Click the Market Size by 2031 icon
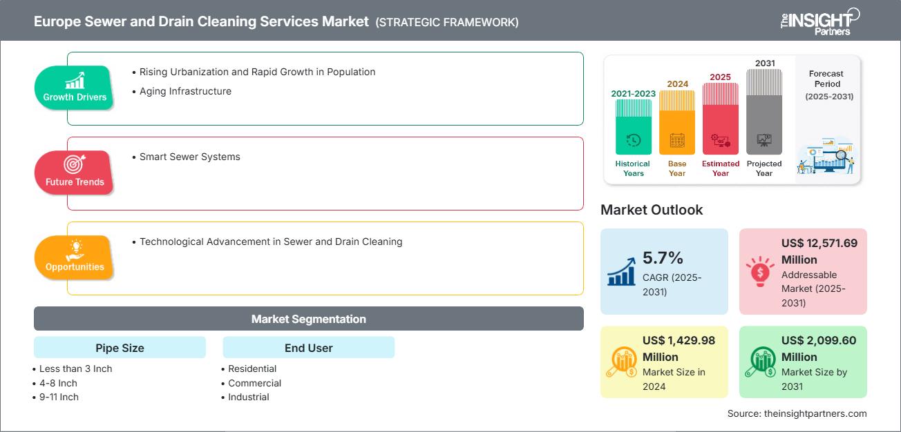The width and height of the screenshot is (901, 432). pos(760,362)
